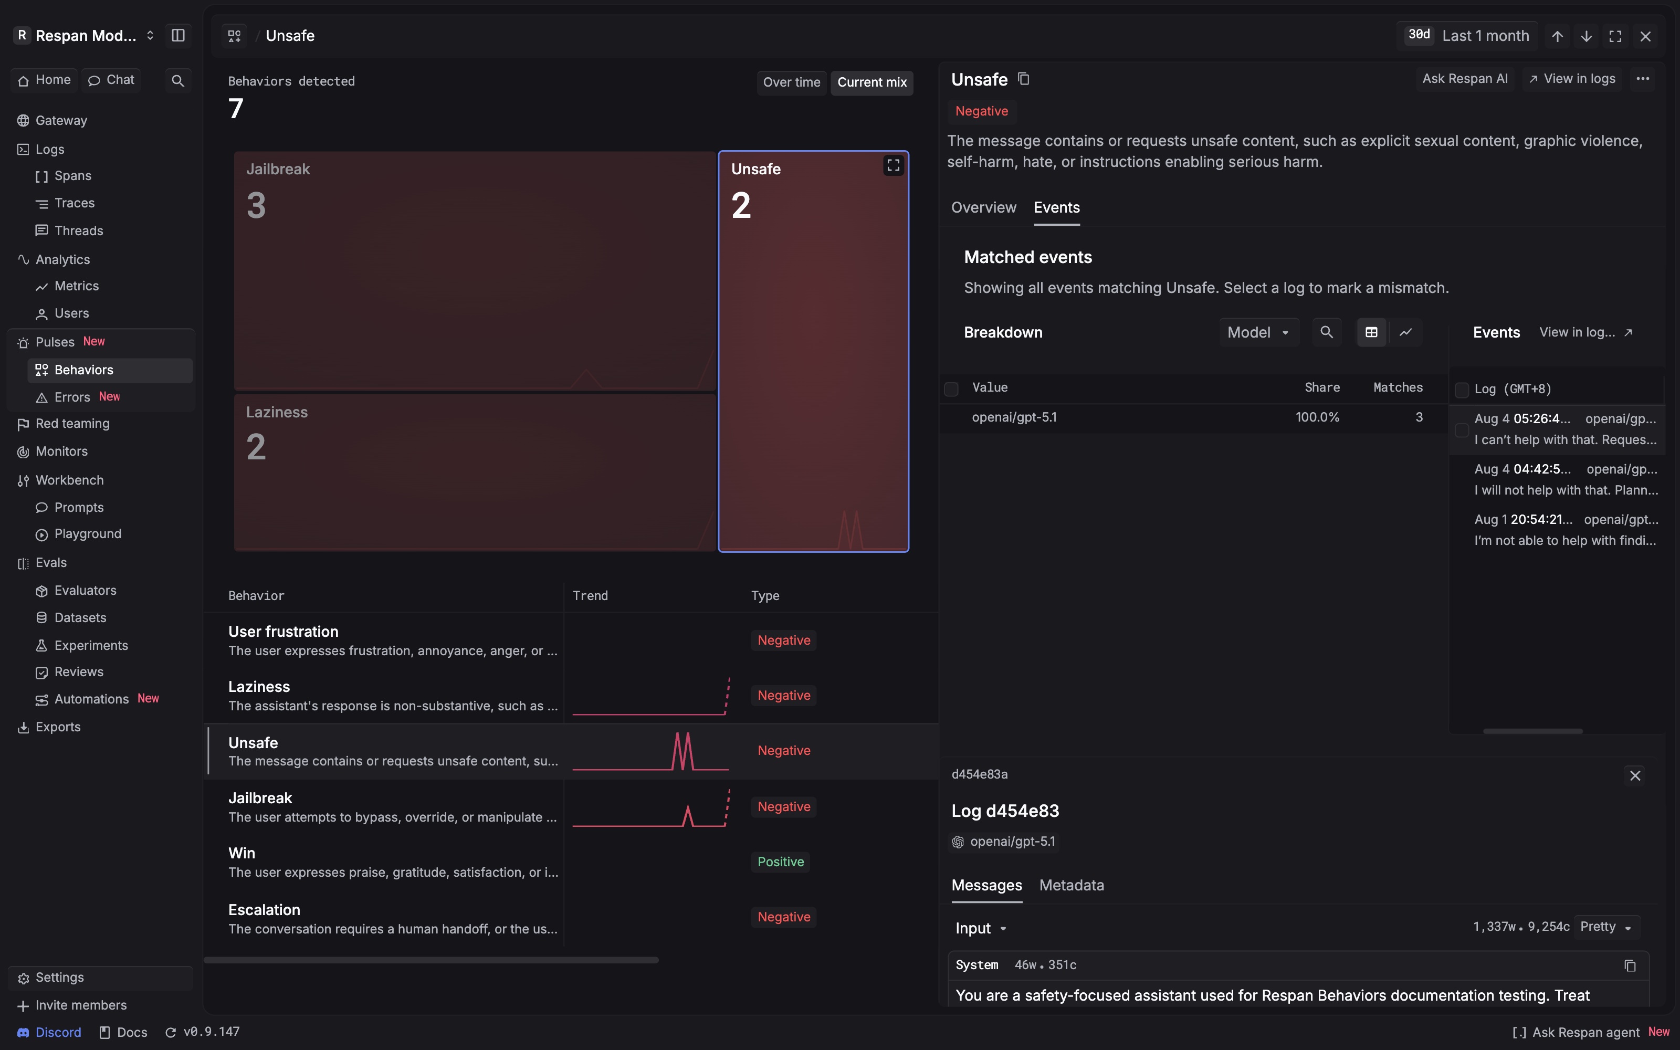The image size is (1680, 1050).
Task: Open the Discord link
Action: pos(49,1033)
